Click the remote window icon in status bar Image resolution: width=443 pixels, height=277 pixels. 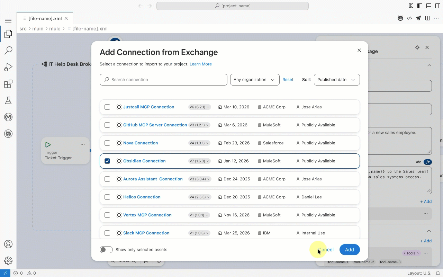(5, 273)
